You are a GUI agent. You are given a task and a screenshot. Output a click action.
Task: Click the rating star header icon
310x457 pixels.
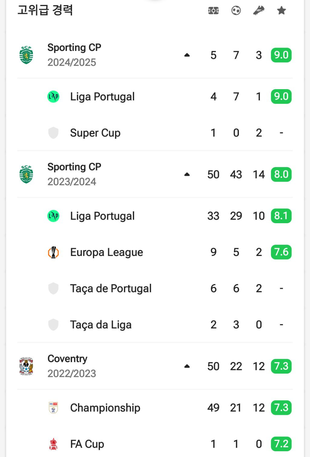[282, 11]
